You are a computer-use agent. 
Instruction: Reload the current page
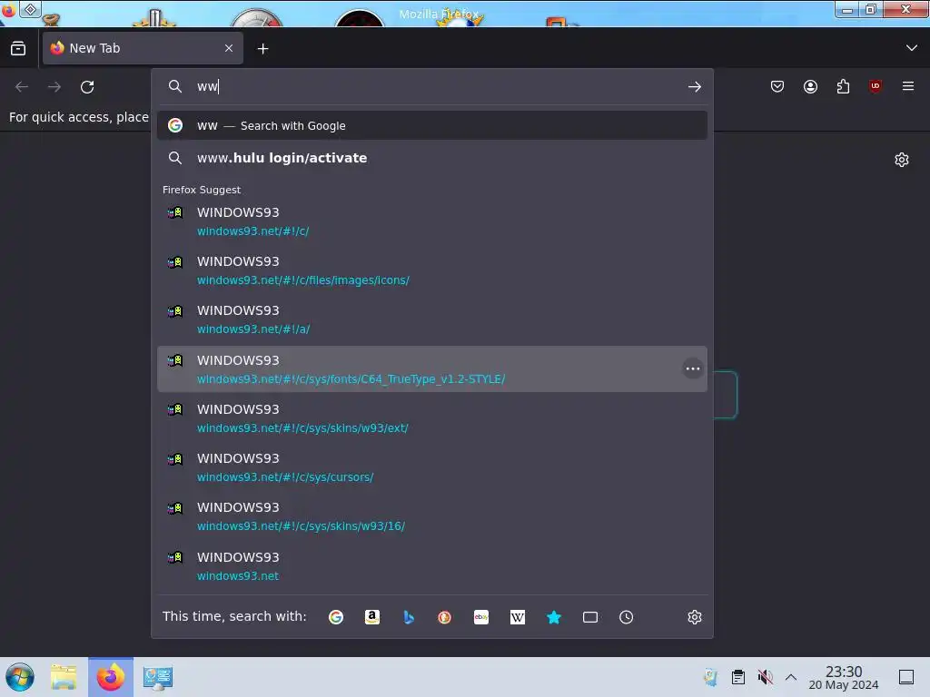(x=87, y=87)
